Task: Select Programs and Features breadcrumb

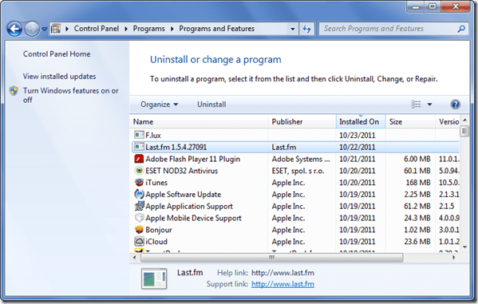Action: [x=216, y=29]
